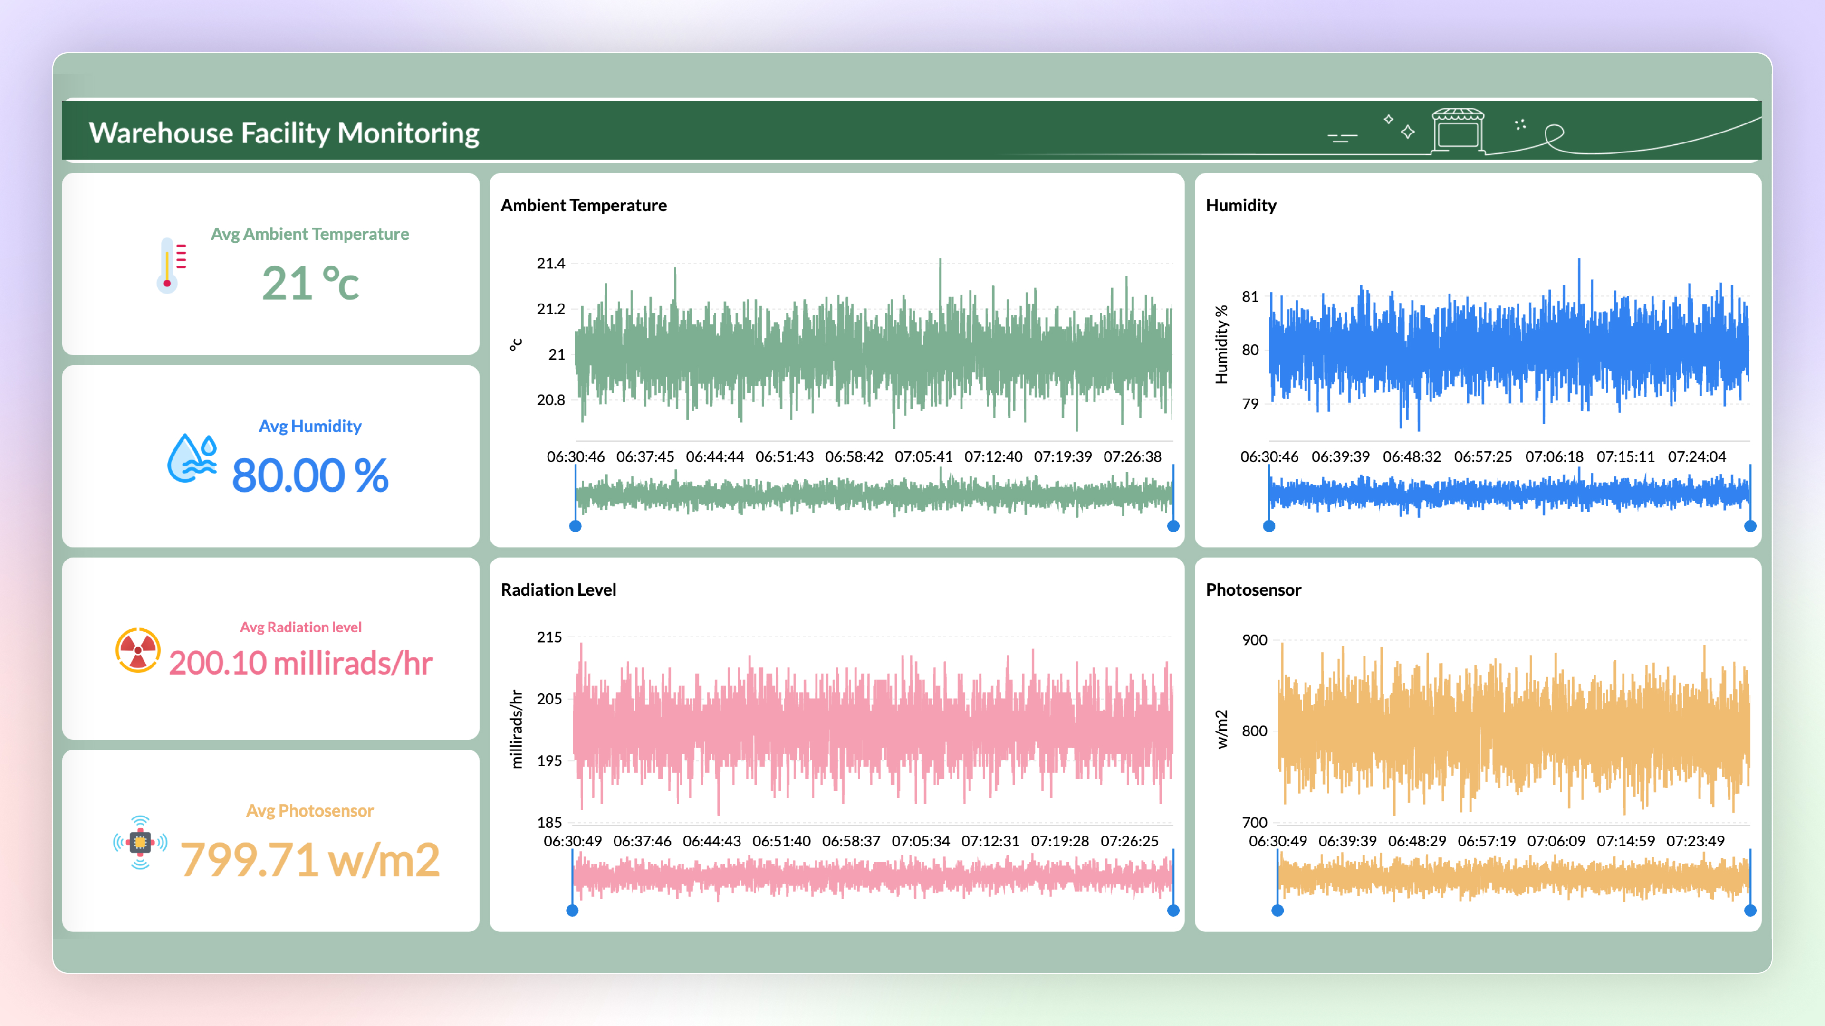The height and width of the screenshot is (1026, 1825).
Task: Click left range handle of Radiation Level chart
Action: 572,911
